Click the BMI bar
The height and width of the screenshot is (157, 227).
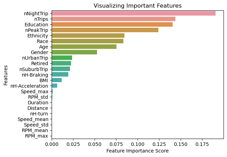57,80
